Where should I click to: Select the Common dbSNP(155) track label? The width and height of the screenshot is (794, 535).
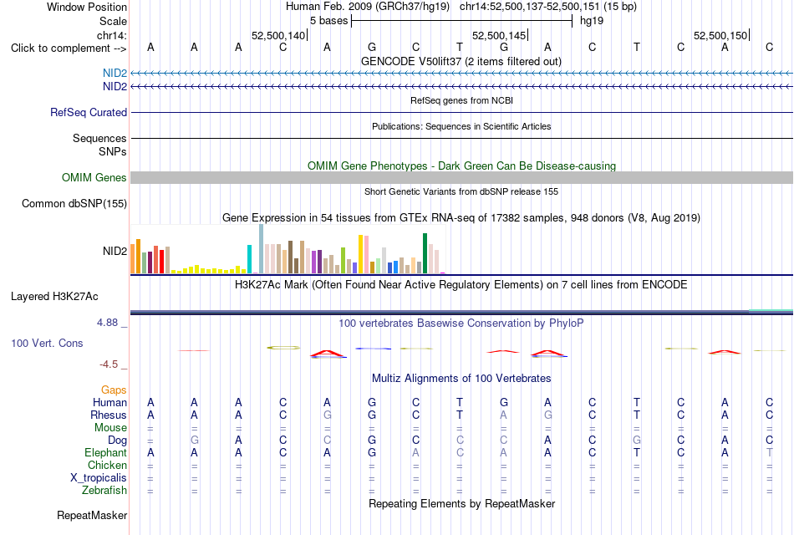tap(74, 204)
